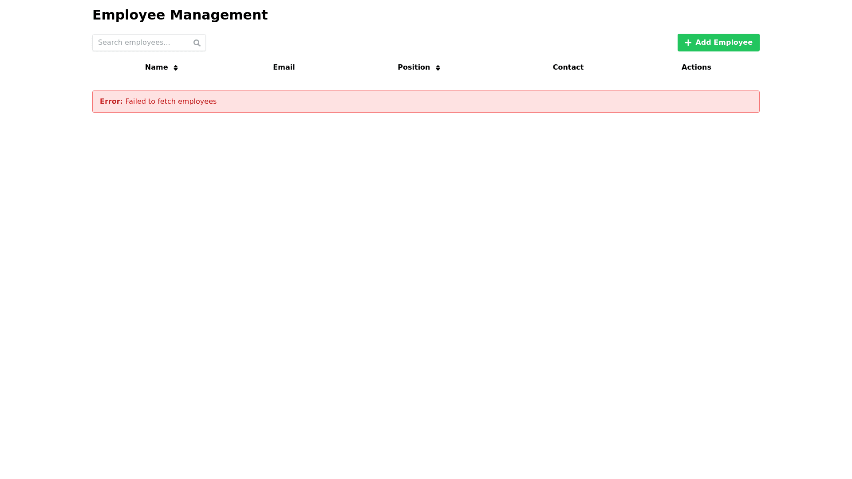Click the sort arrows beside Name
The width and height of the screenshot is (852, 479).
176,68
